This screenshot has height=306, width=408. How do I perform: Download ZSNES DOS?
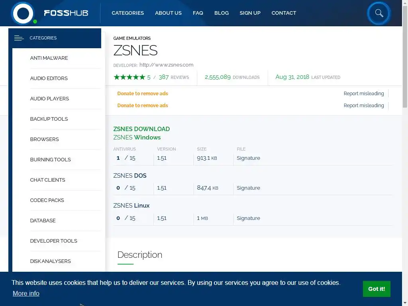pyautogui.click(x=130, y=176)
